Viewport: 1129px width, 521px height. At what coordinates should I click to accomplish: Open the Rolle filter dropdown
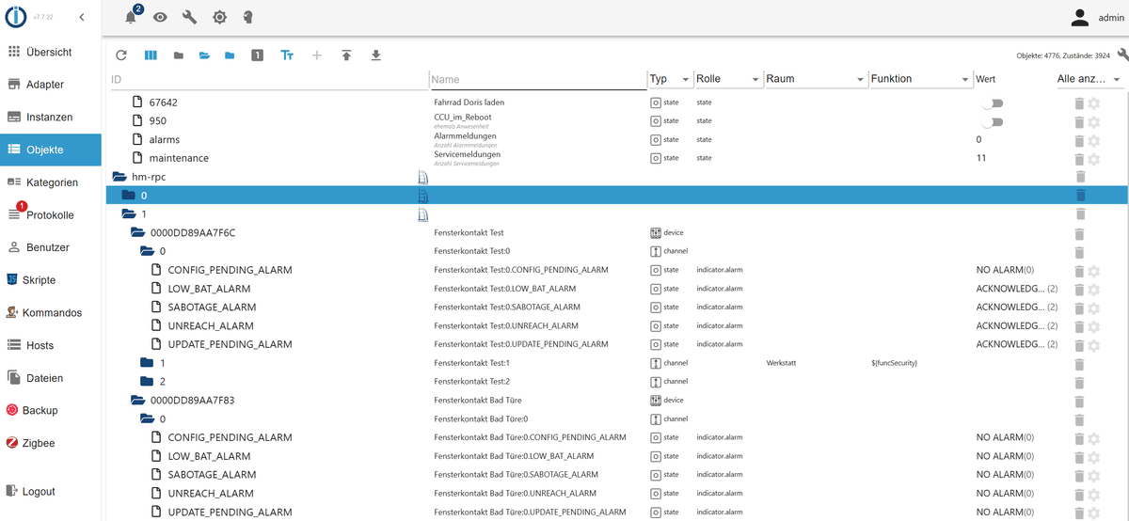[727, 79]
